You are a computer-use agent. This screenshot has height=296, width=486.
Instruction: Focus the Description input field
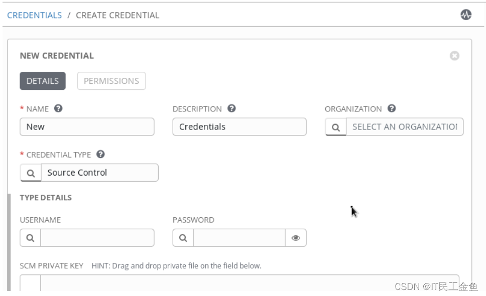239,126
